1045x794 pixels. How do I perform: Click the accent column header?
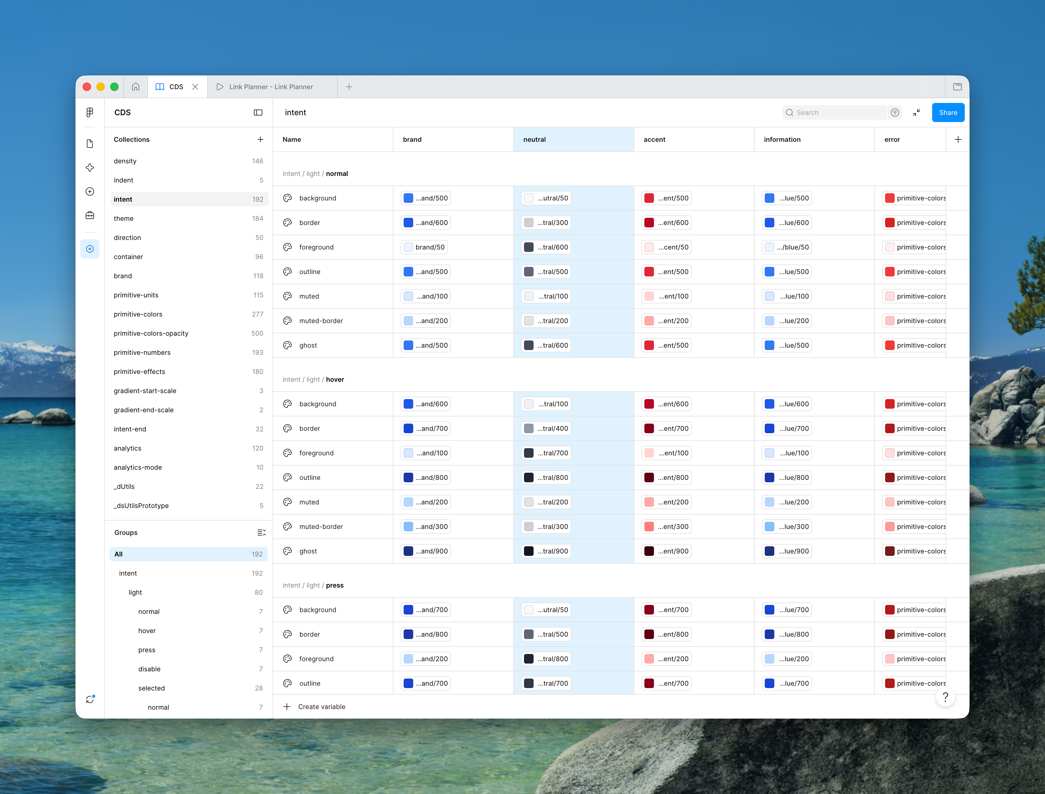pyautogui.click(x=693, y=139)
